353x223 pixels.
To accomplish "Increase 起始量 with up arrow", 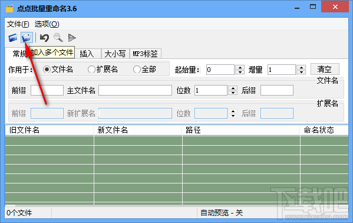I will click(x=240, y=67).
